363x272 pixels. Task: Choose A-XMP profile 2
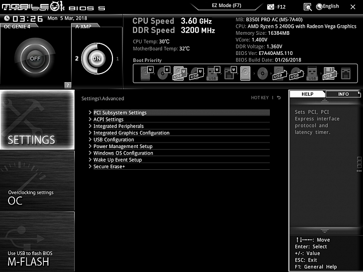pos(77,58)
